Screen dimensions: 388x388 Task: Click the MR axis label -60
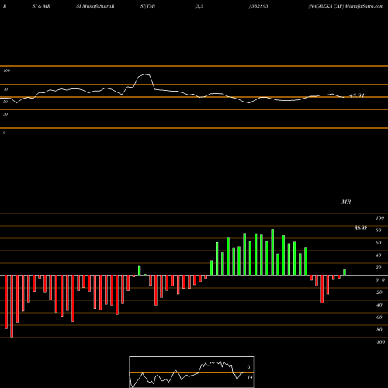(379, 317)
